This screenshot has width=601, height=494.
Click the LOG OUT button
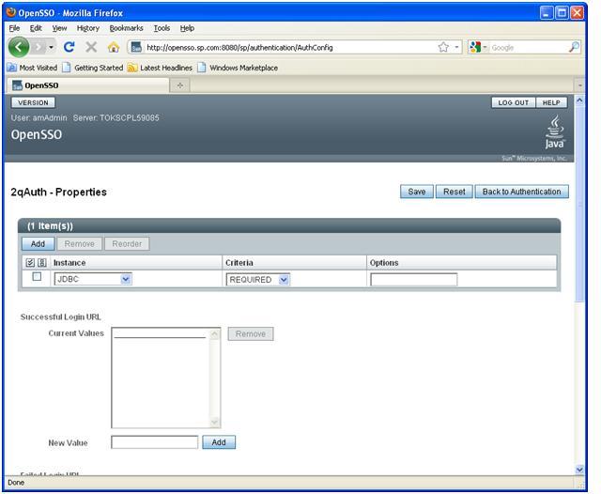tap(514, 102)
